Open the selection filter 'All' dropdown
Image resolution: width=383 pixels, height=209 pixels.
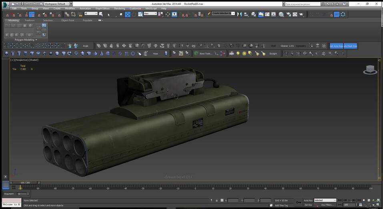91,14
